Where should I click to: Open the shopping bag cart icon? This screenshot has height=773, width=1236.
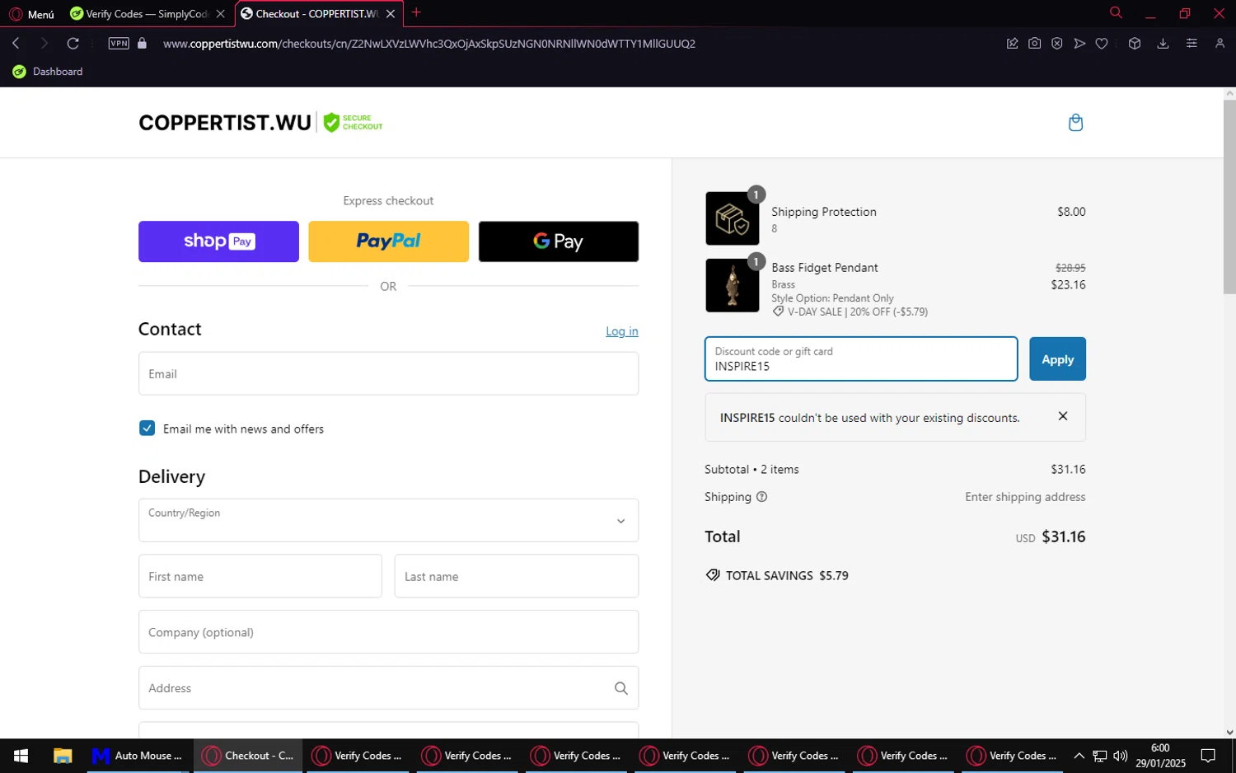coord(1075,123)
